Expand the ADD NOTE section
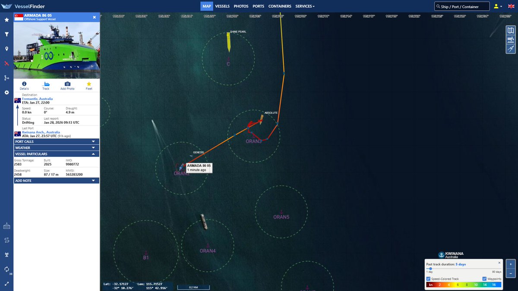 57,181
